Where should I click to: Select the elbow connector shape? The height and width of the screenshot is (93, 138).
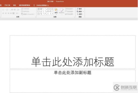pyautogui.click(x=43, y=11)
